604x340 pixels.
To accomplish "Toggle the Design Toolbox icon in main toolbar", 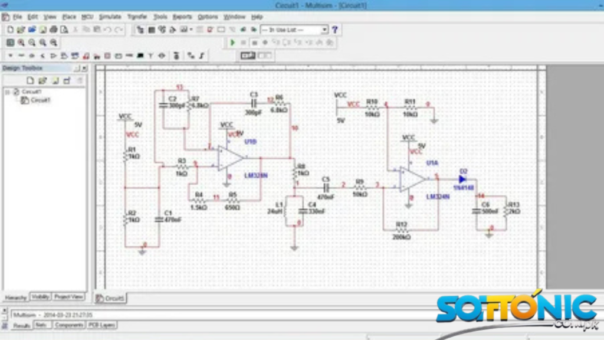I will click(140, 30).
